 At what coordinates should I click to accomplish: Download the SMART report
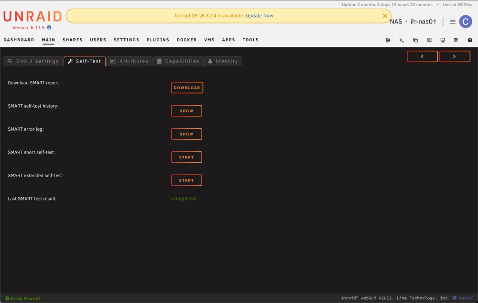tap(187, 88)
